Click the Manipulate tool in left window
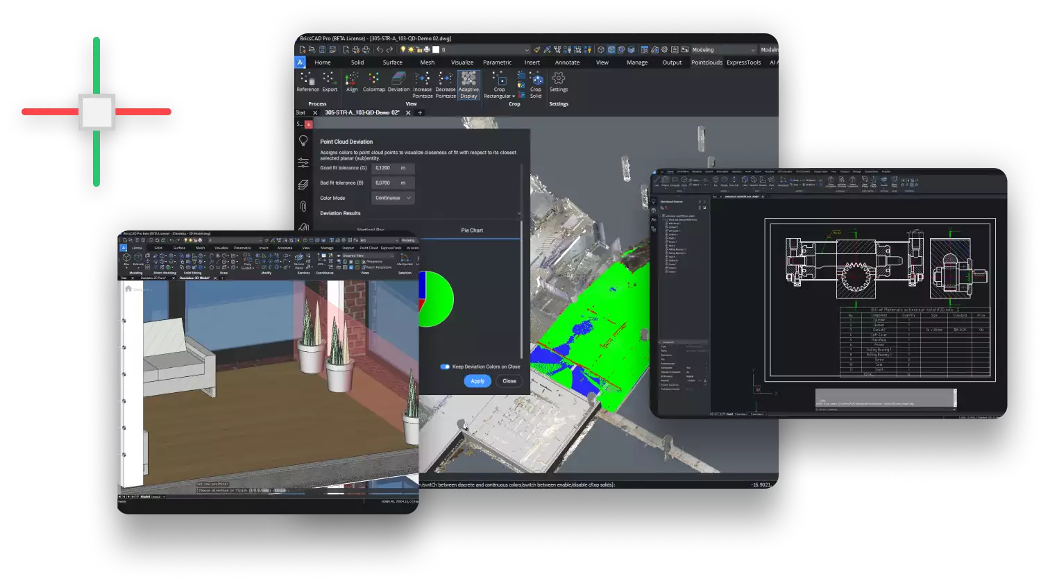1041x581 pixels. pos(405,258)
